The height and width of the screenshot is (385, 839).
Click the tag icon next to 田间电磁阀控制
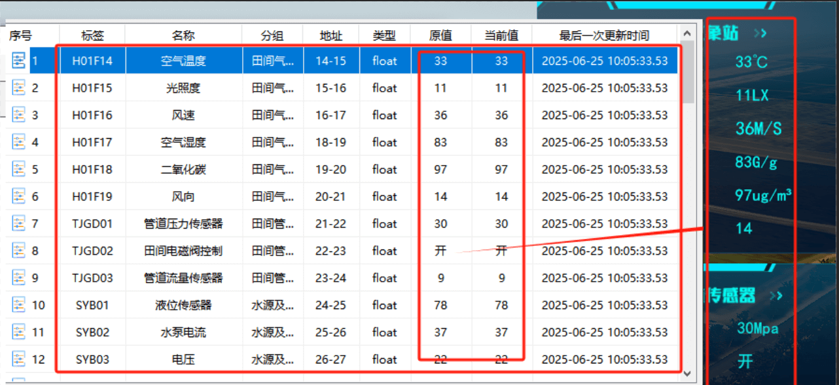click(20, 250)
